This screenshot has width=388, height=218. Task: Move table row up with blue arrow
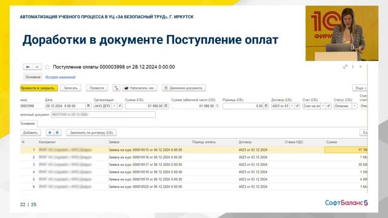(50, 133)
